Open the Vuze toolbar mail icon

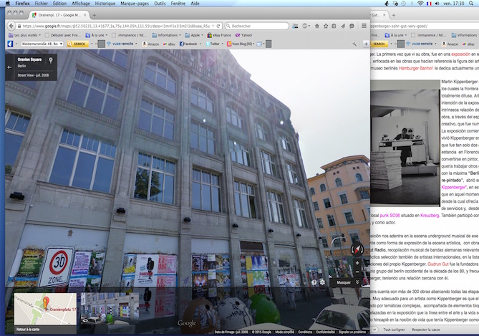259,44
